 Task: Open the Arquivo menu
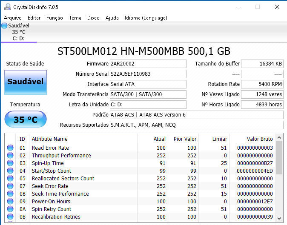13,18
